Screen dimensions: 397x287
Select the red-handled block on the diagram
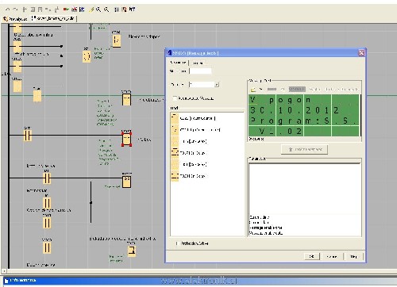tap(126, 139)
